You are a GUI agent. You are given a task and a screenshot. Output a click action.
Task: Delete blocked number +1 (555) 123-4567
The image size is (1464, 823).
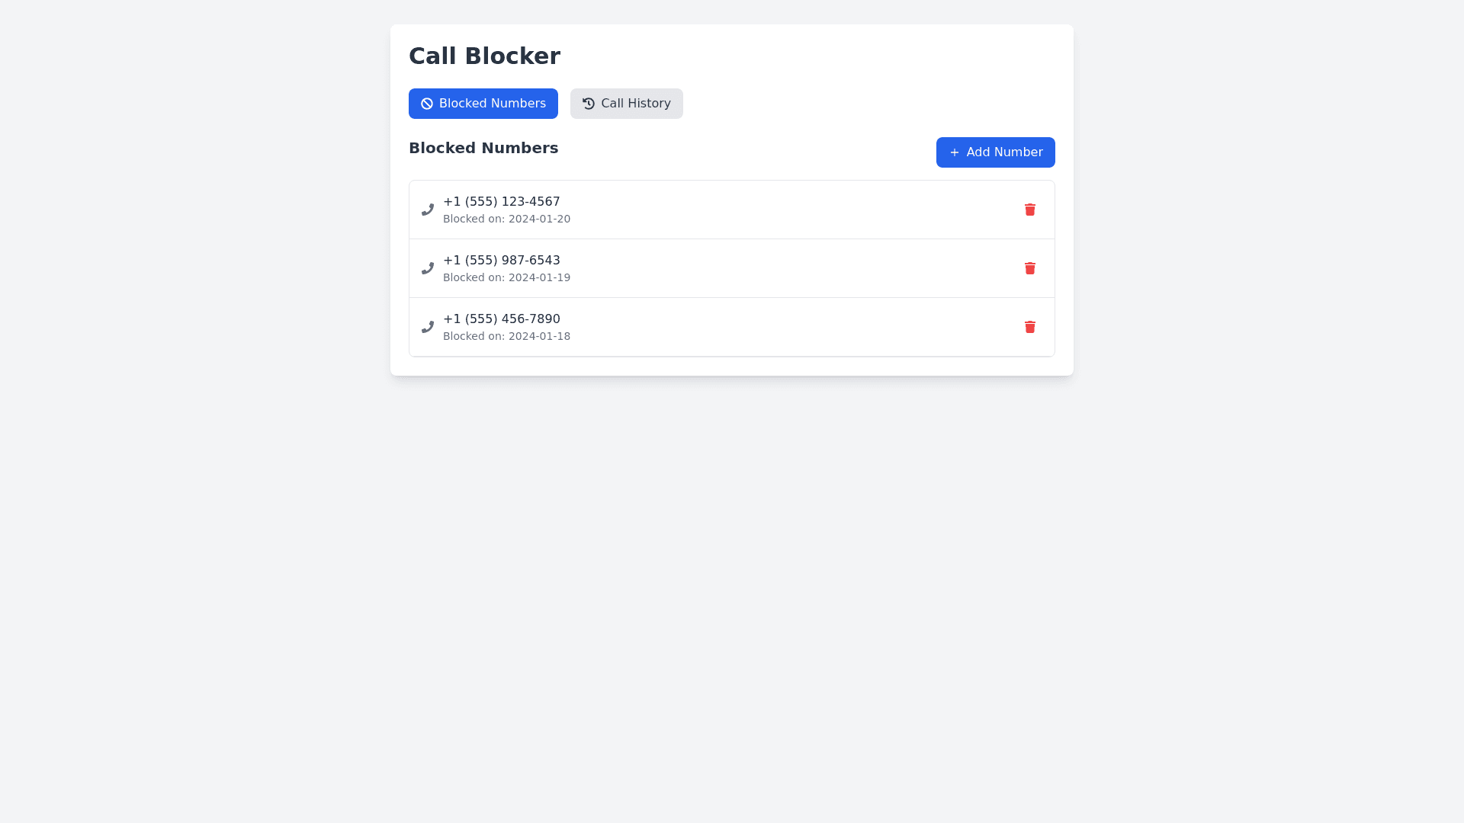1029,210
